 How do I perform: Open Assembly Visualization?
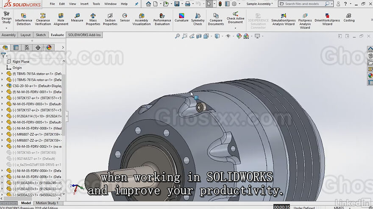coord(142,20)
